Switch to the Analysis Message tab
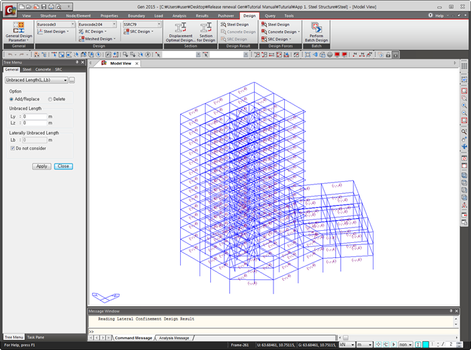The image size is (471, 350). point(174,338)
